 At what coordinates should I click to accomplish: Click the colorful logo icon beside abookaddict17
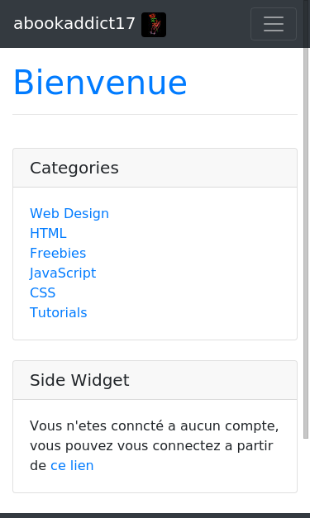[154, 25]
